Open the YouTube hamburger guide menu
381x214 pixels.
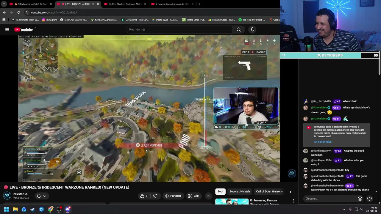(x=7, y=29)
